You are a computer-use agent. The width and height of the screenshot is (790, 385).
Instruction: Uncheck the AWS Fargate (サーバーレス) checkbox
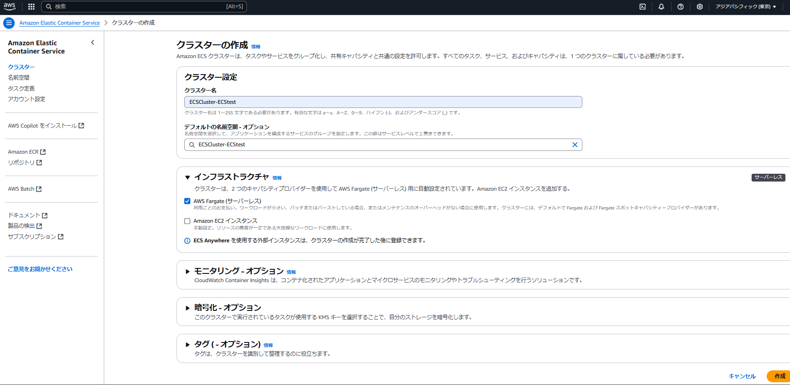(x=187, y=201)
